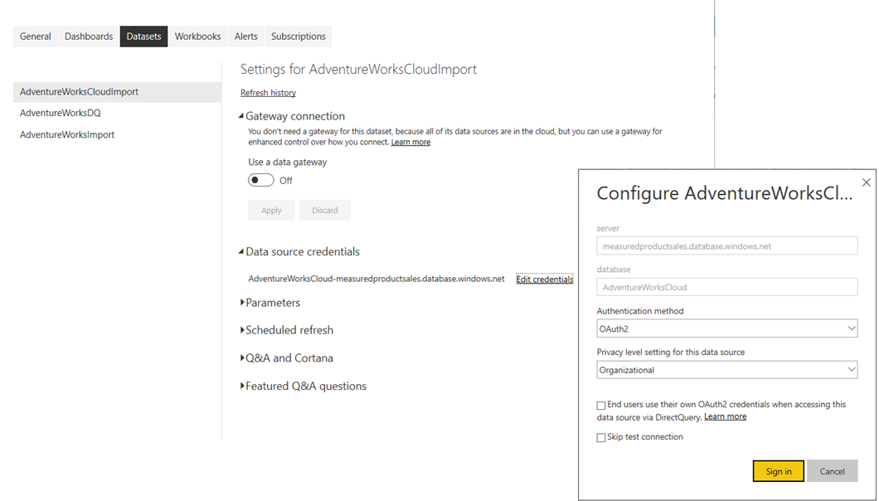Open Edit credentials for AdventureWorksCloud
Screen dimensions: 879x501
[x=544, y=279]
